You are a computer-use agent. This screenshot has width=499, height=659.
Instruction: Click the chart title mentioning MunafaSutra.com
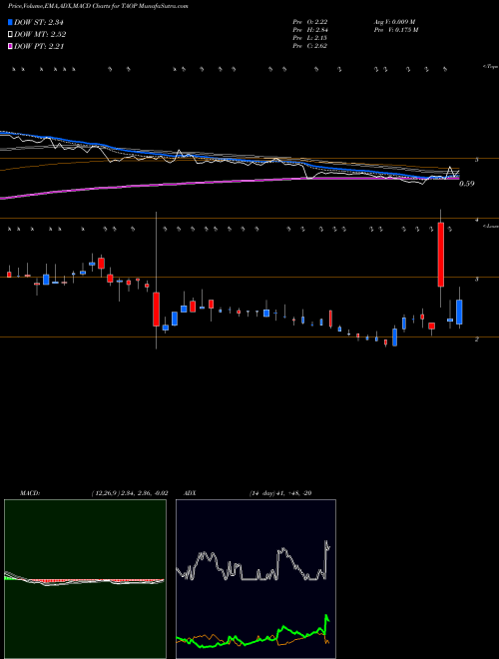[x=98, y=6]
